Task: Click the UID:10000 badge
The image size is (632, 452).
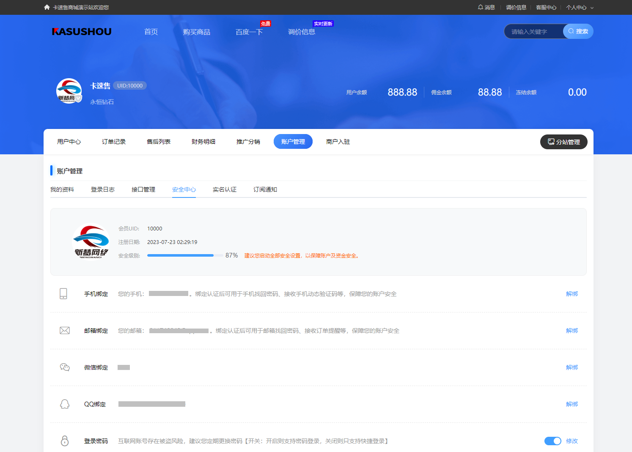Action: click(x=130, y=85)
